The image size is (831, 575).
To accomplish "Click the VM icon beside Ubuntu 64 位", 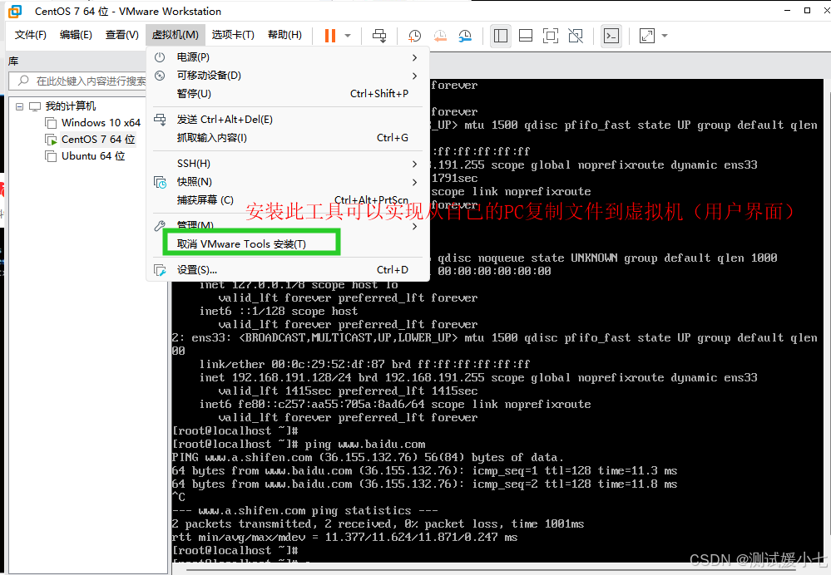I will pos(51,157).
